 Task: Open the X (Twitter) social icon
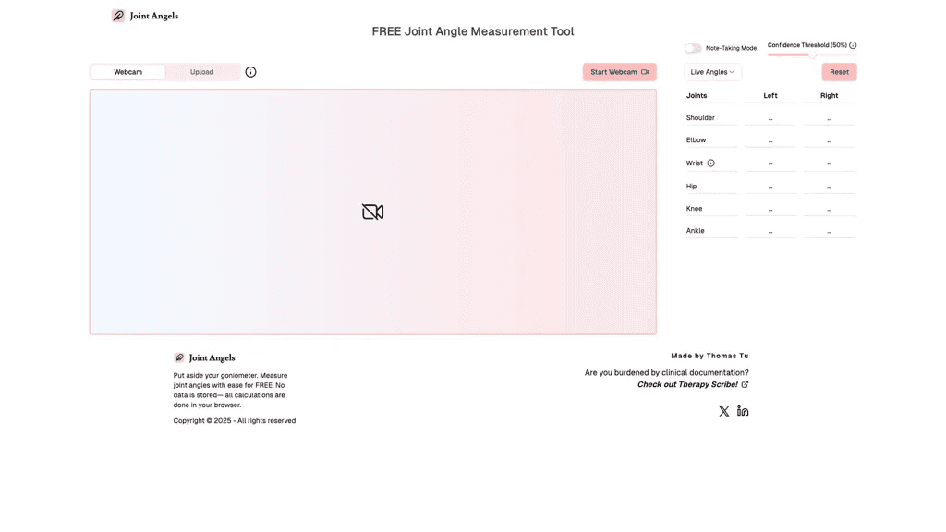(724, 411)
